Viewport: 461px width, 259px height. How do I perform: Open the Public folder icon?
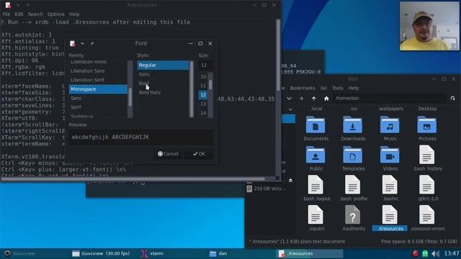(315, 155)
